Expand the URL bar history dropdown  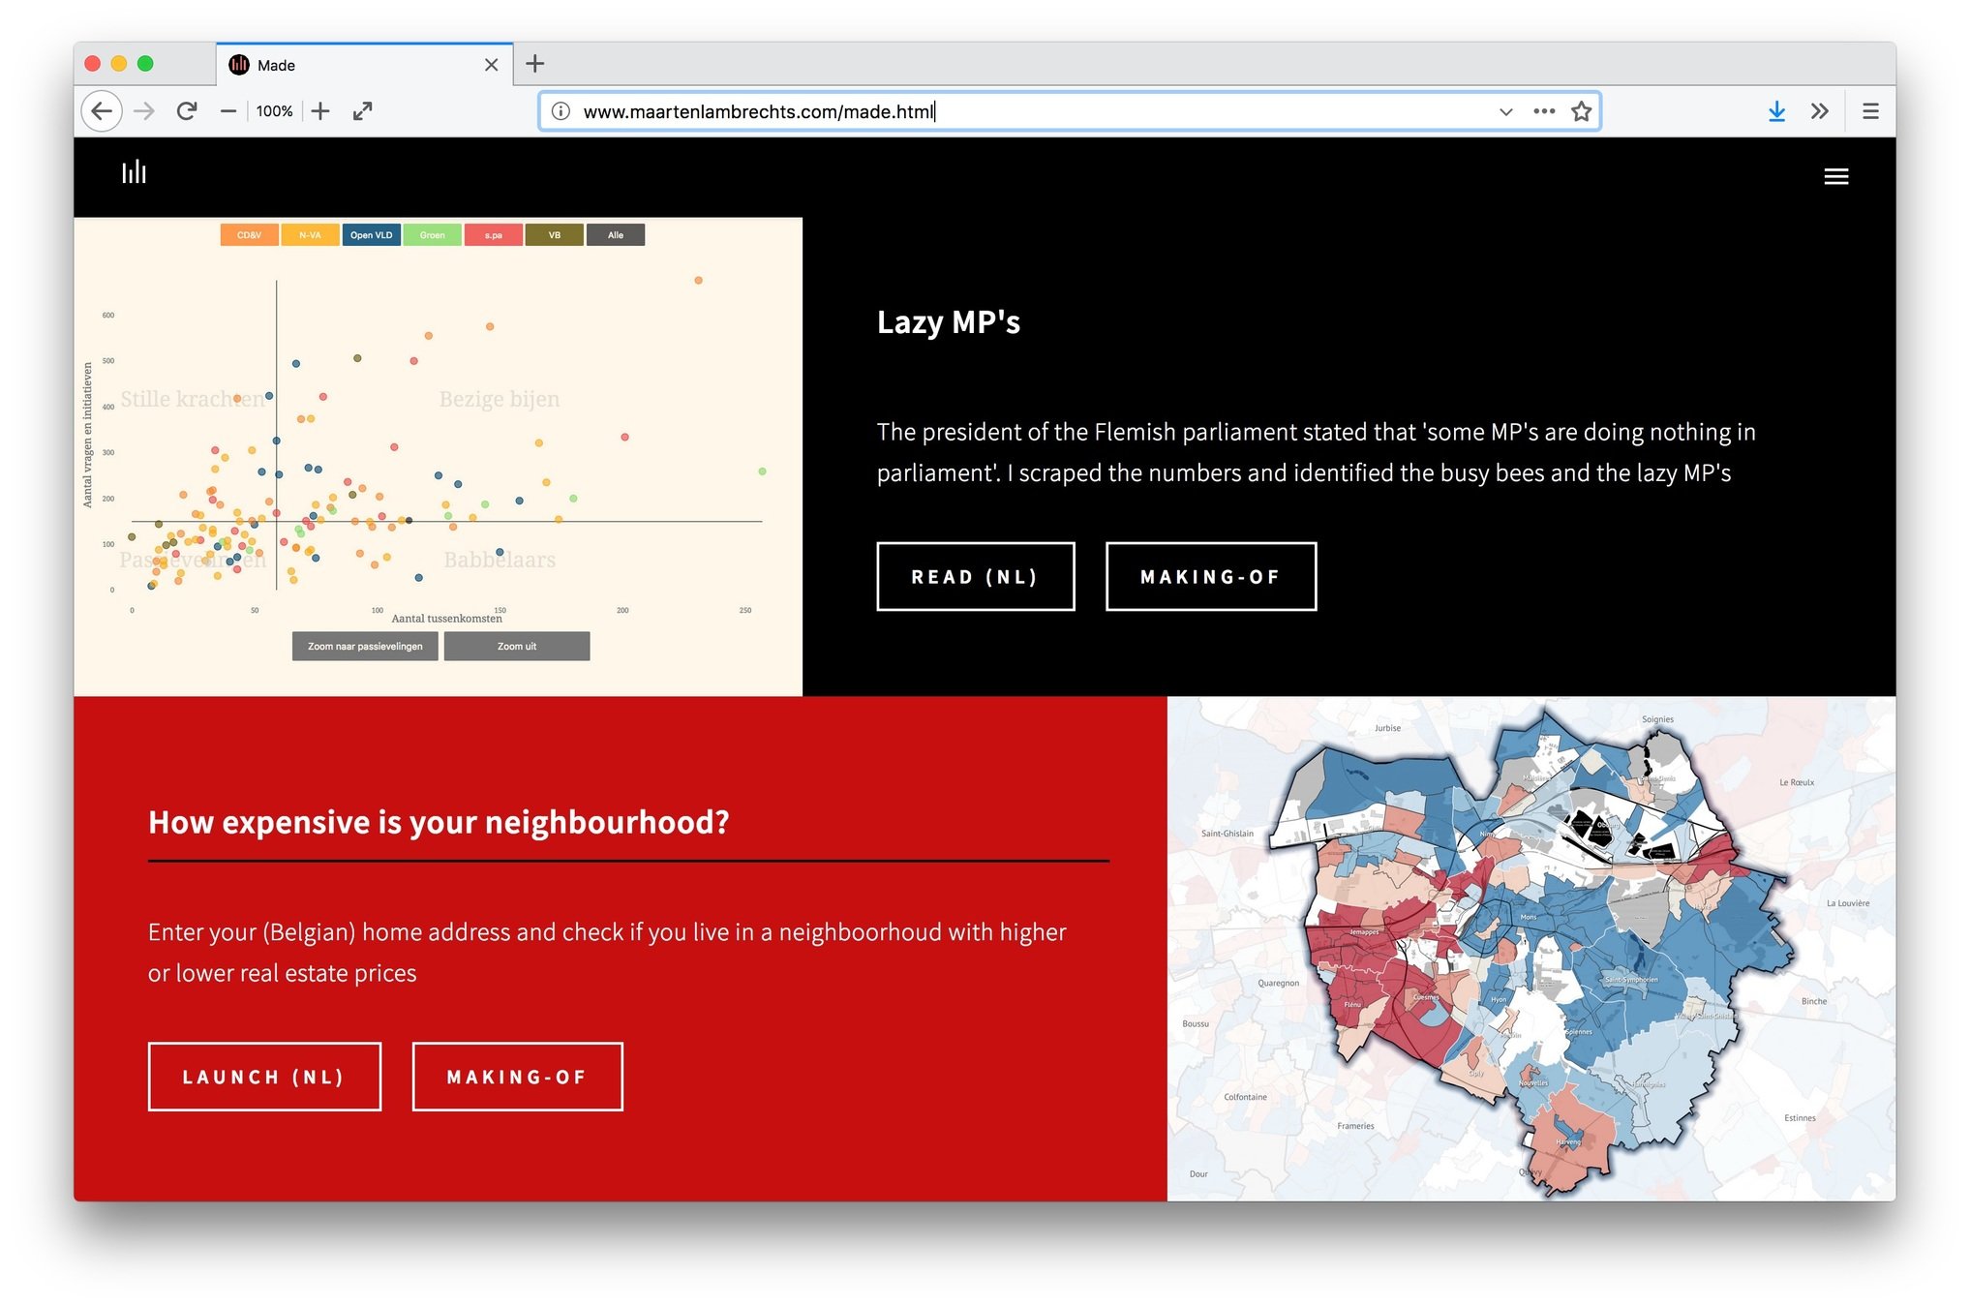[1505, 111]
